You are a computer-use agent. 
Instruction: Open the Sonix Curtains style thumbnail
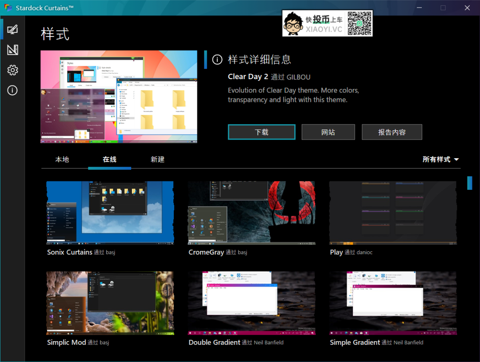click(x=109, y=213)
